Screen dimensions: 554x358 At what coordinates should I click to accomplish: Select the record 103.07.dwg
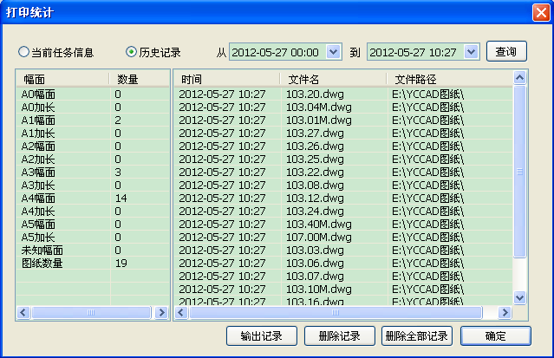click(343, 276)
